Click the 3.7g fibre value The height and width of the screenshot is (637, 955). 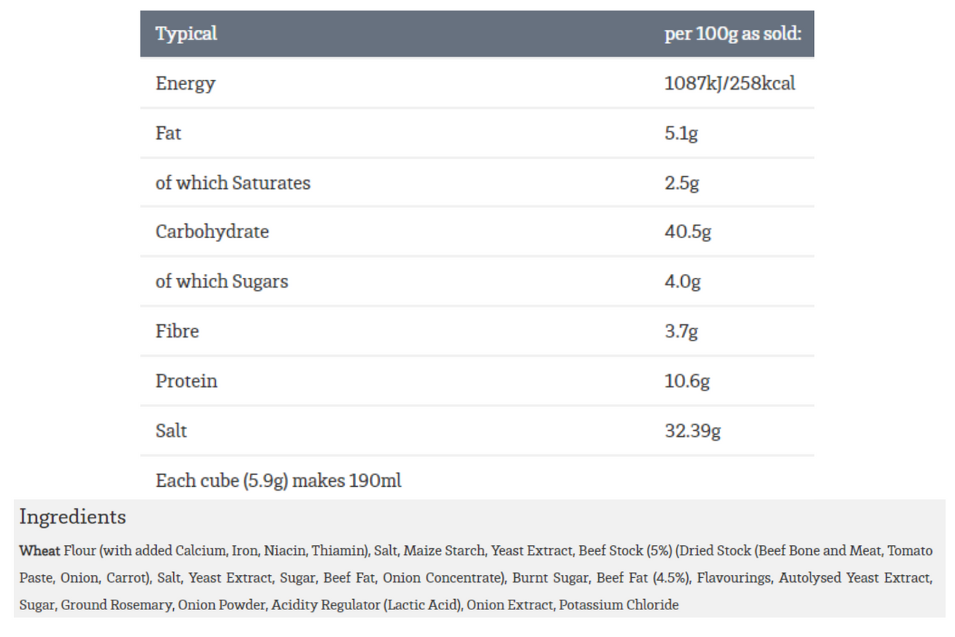pyautogui.click(x=681, y=331)
